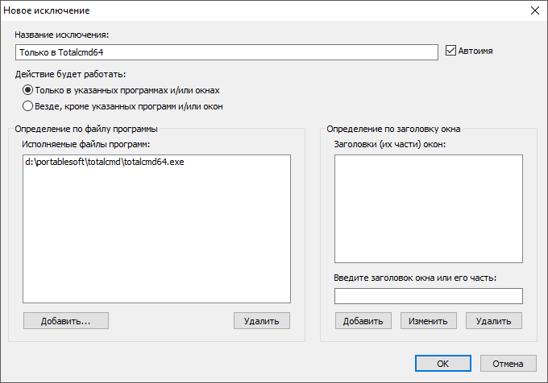548x383 pixels.
Task: Click the exception name field 'Только в Totalcmd64'
Action: click(226, 52)
